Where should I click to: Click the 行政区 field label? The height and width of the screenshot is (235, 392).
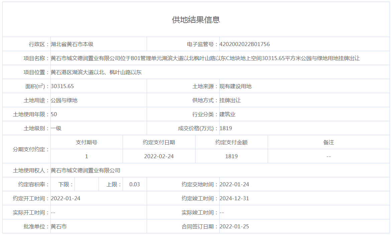pyautogui.click(x=39, y=44)
